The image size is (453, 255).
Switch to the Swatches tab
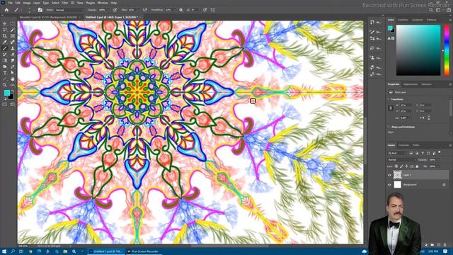click(x=403, y=20)
